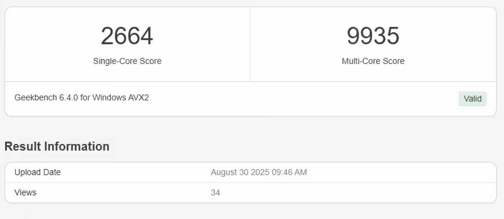Screen dimensions: 504x219
Task: Click the 6.4.0 version number
Action: 69,98
